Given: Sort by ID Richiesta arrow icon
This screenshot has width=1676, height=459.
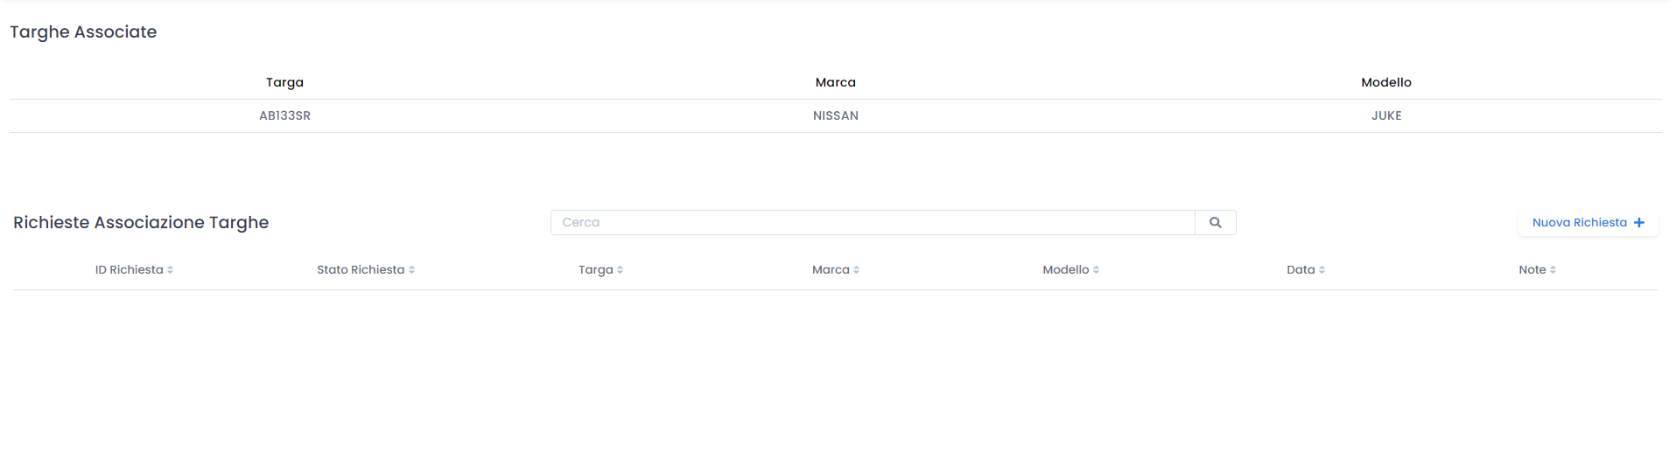Looking at the screenshot, I should coord(170,270).
